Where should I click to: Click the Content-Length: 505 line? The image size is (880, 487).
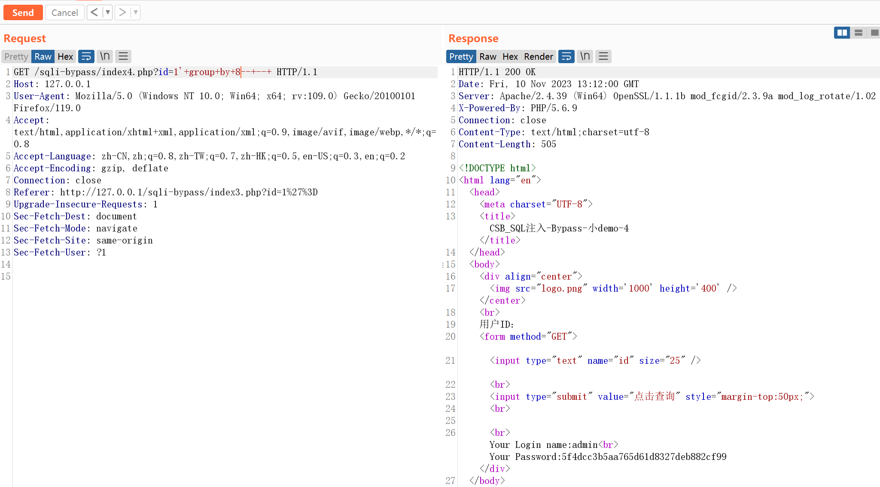(x=507, y=144)
